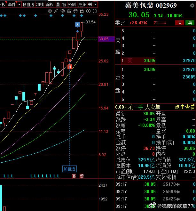Screen dimensions: 196x211
Task: Click the 流通值 327.6亿 value
Action: click(187, 160)
